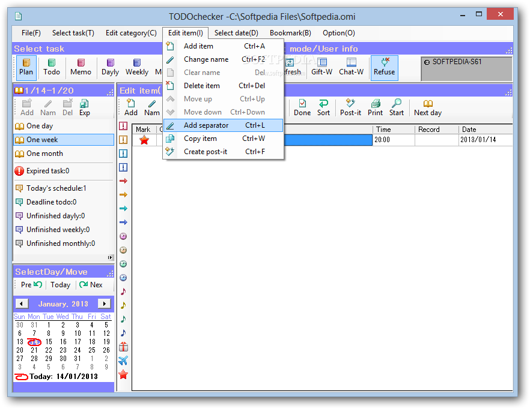Jump to Today button
Viewport: 530px width, 409px height.
click(61, 285)
